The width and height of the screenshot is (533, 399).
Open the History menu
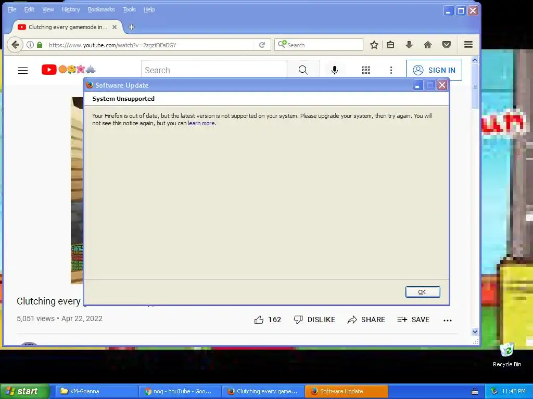(71, 9)
